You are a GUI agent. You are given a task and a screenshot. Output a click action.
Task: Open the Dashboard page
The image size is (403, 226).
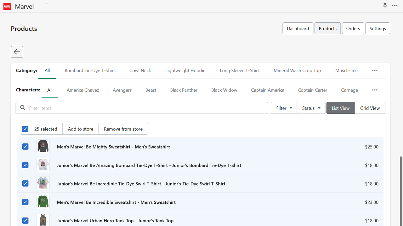click(x=298, y=28)
